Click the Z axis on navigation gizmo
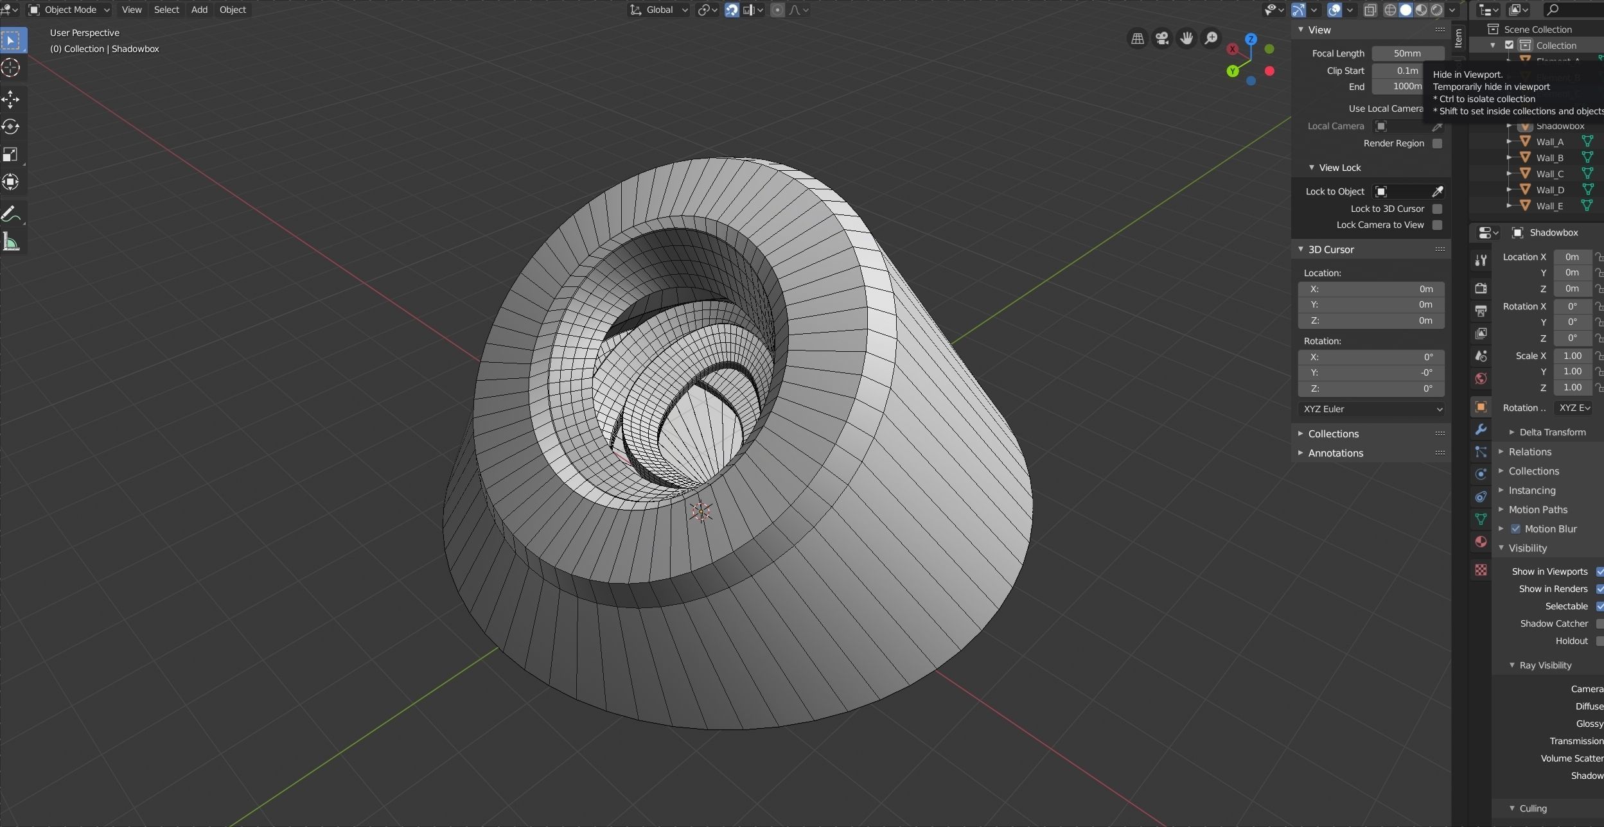The width and height of the screenshot is (1604, 827). [1251, 39]
